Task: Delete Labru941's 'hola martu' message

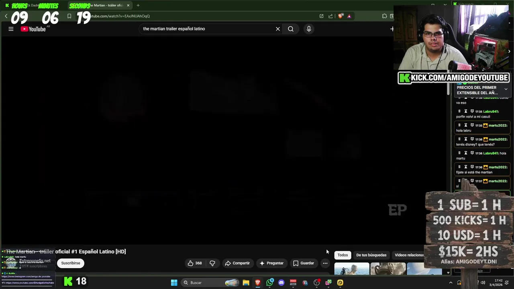Action: coord(459,153)
